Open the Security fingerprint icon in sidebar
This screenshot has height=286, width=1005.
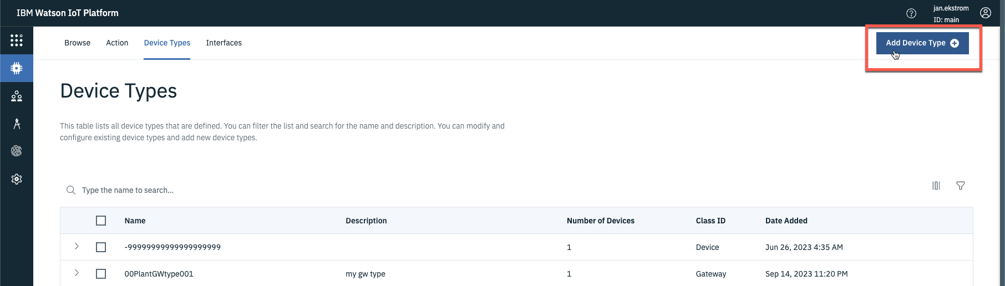pos(17,151)
